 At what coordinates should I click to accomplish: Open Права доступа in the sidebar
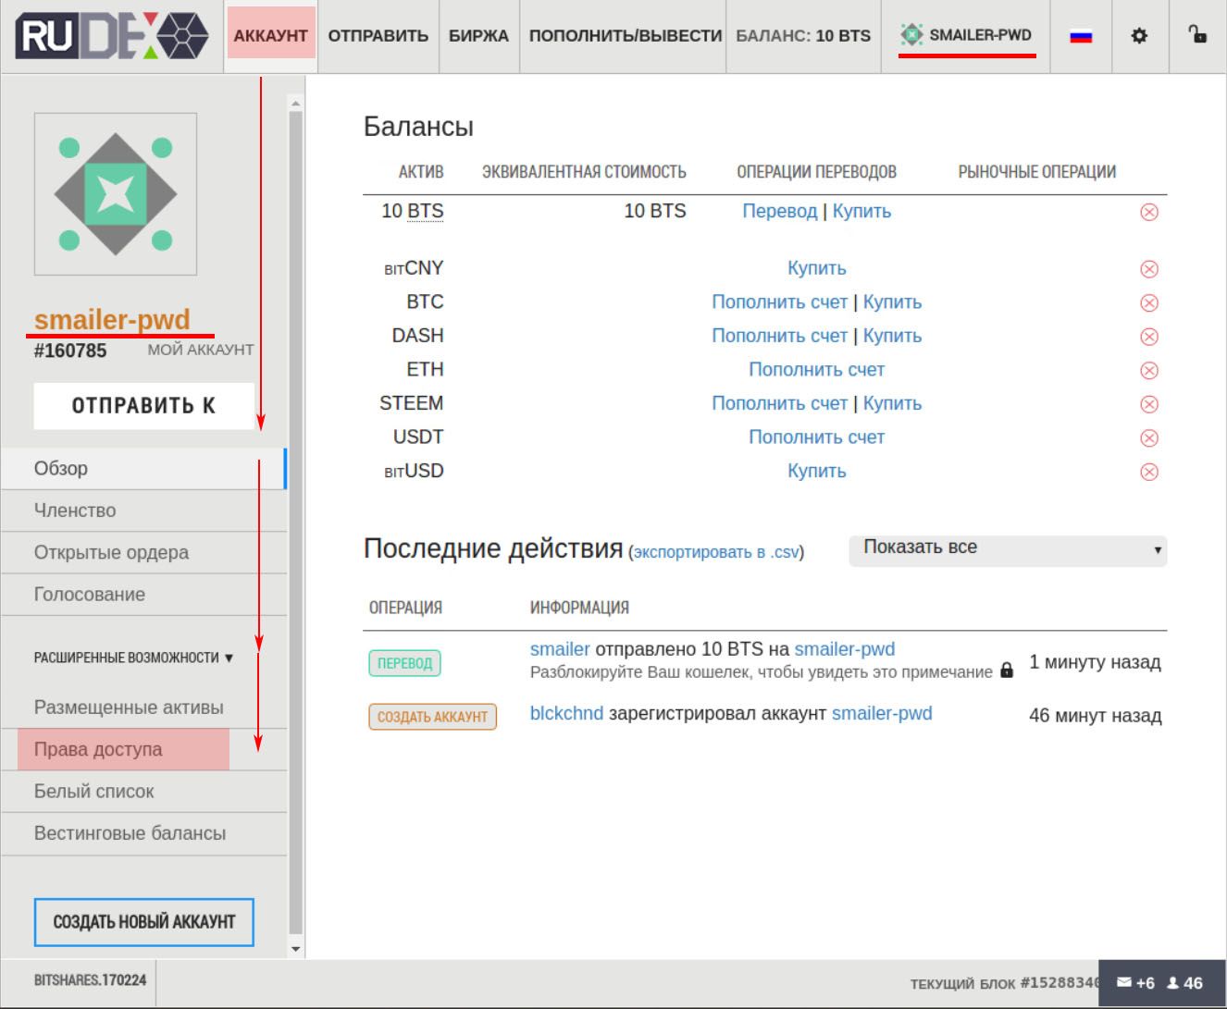pos(143,749)
